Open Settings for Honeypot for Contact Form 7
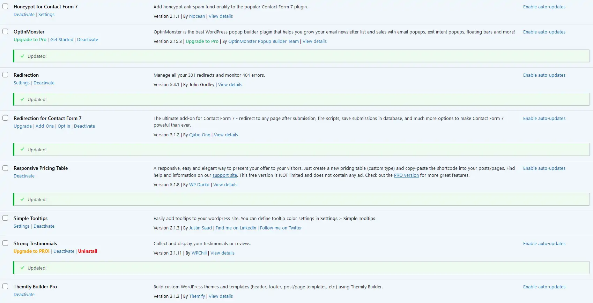This screenshot has height=303, width=593. point(46,15)
